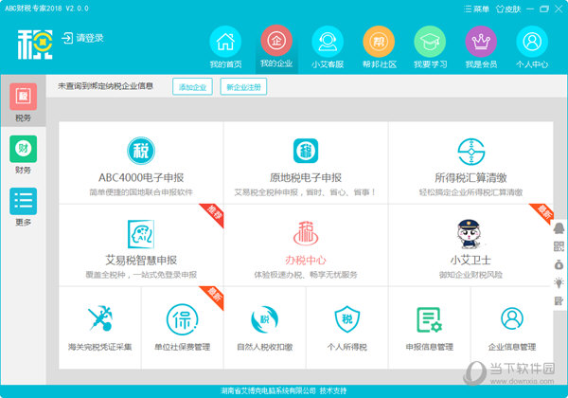Select 财务 sidebar tab
The height and width of the screenshot is (398, 568).
point(23,154)
